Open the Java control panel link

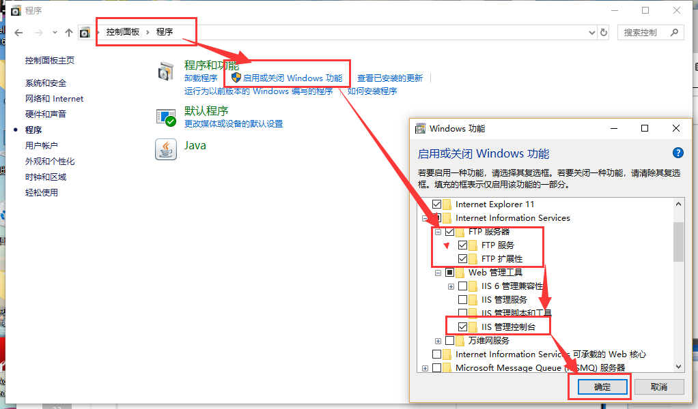pos(195,146)
